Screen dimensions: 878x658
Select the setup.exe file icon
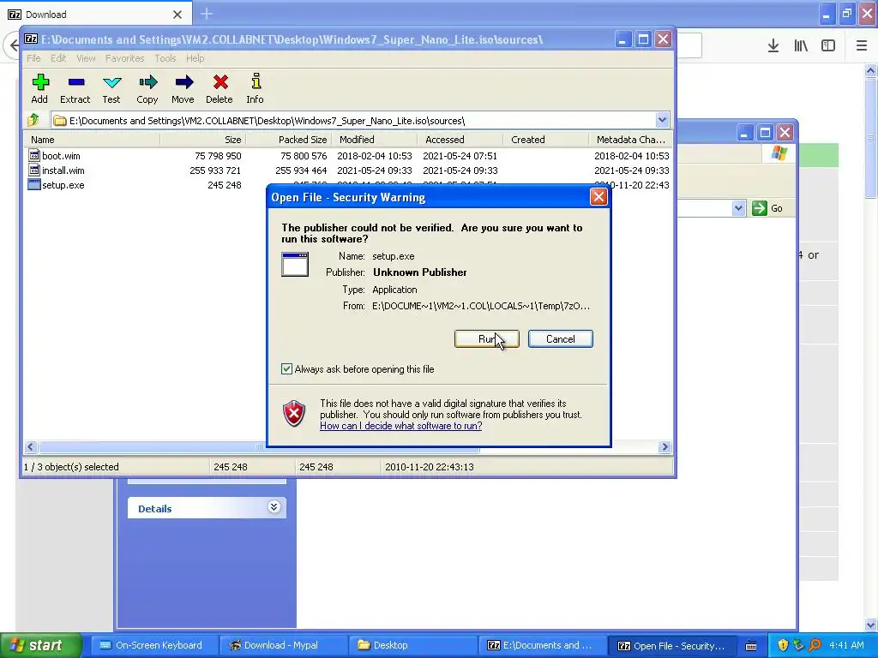[34, 185]
